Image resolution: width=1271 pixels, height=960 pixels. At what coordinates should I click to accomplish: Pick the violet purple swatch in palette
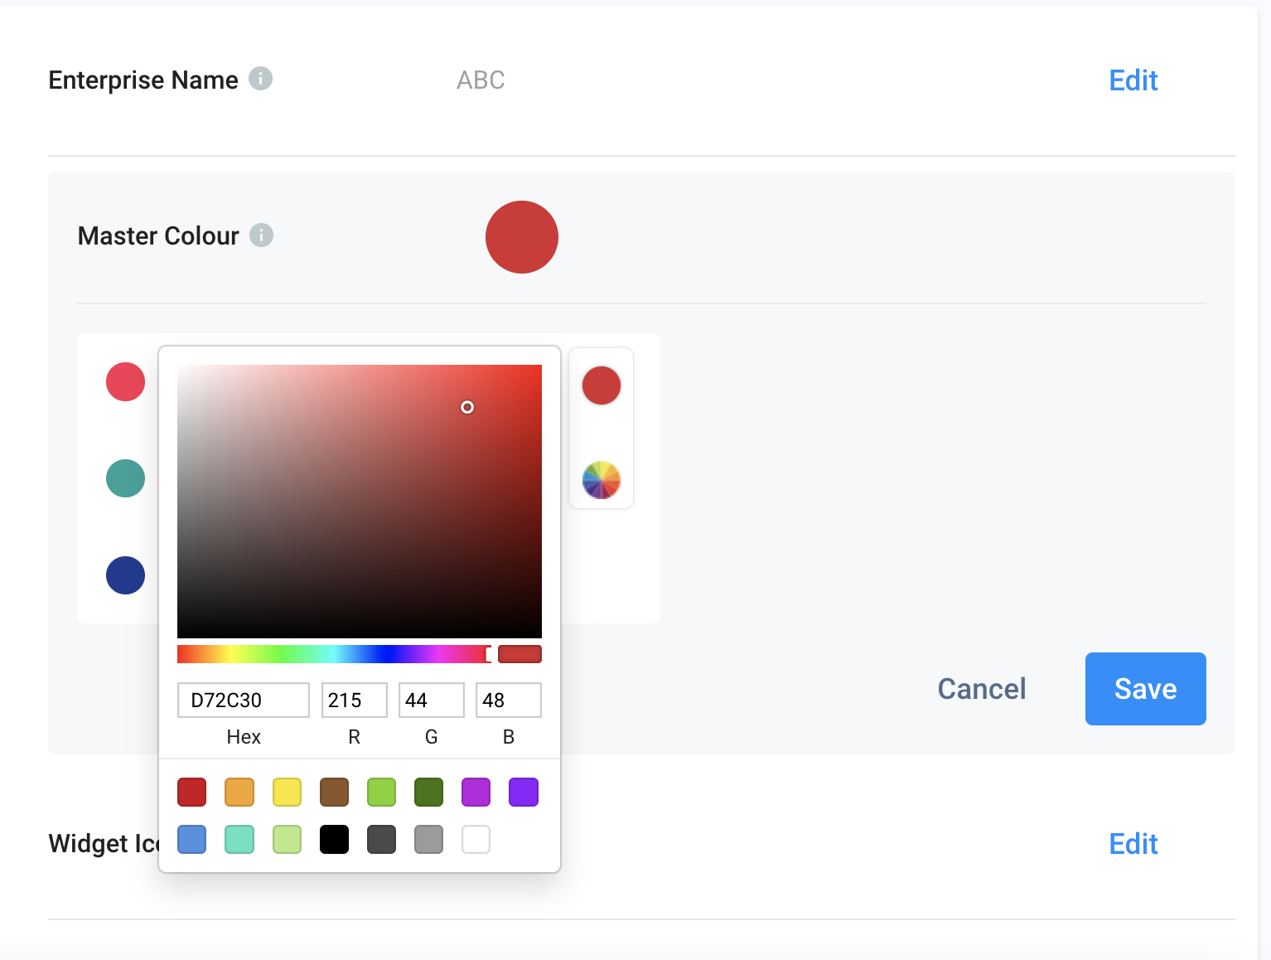coord(524,793)
